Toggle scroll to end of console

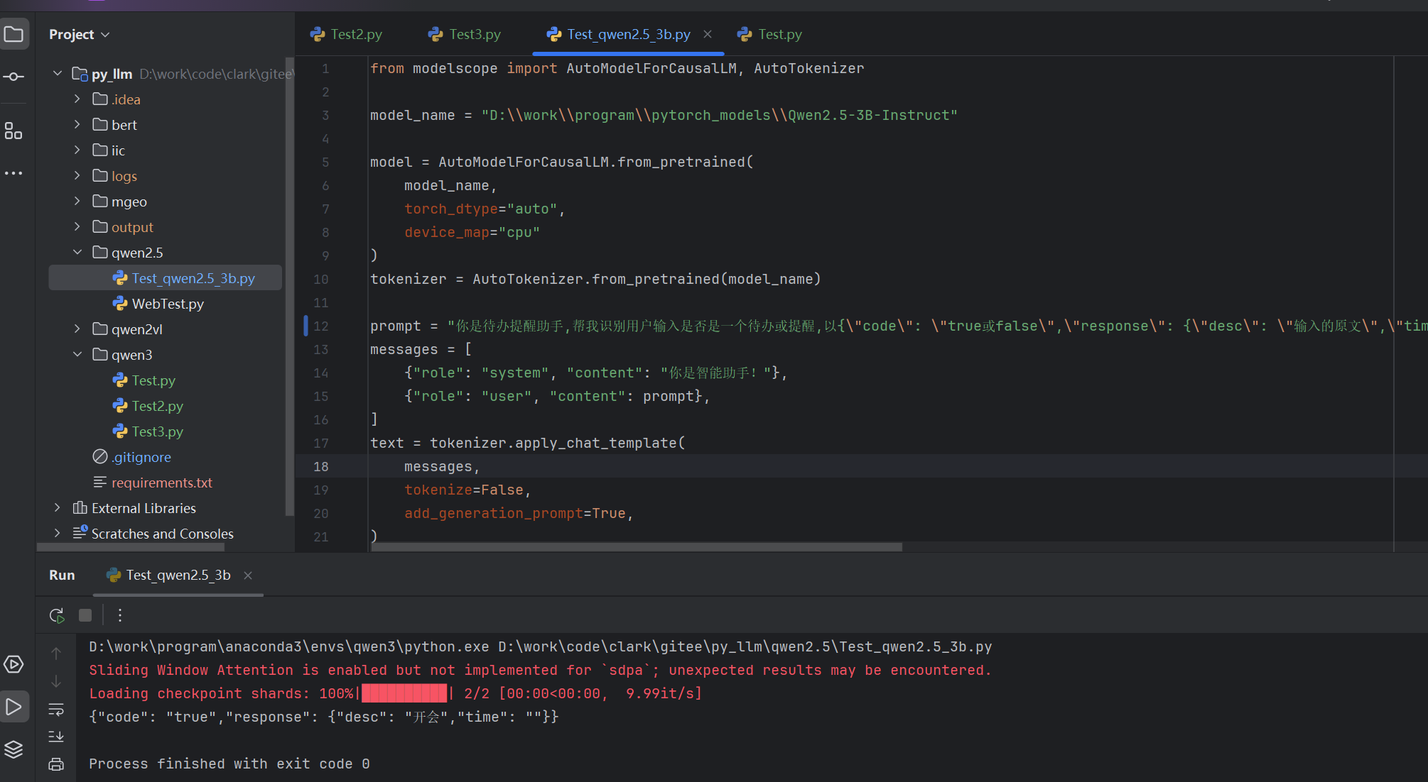pyautogui.click(x=56, y=737)
